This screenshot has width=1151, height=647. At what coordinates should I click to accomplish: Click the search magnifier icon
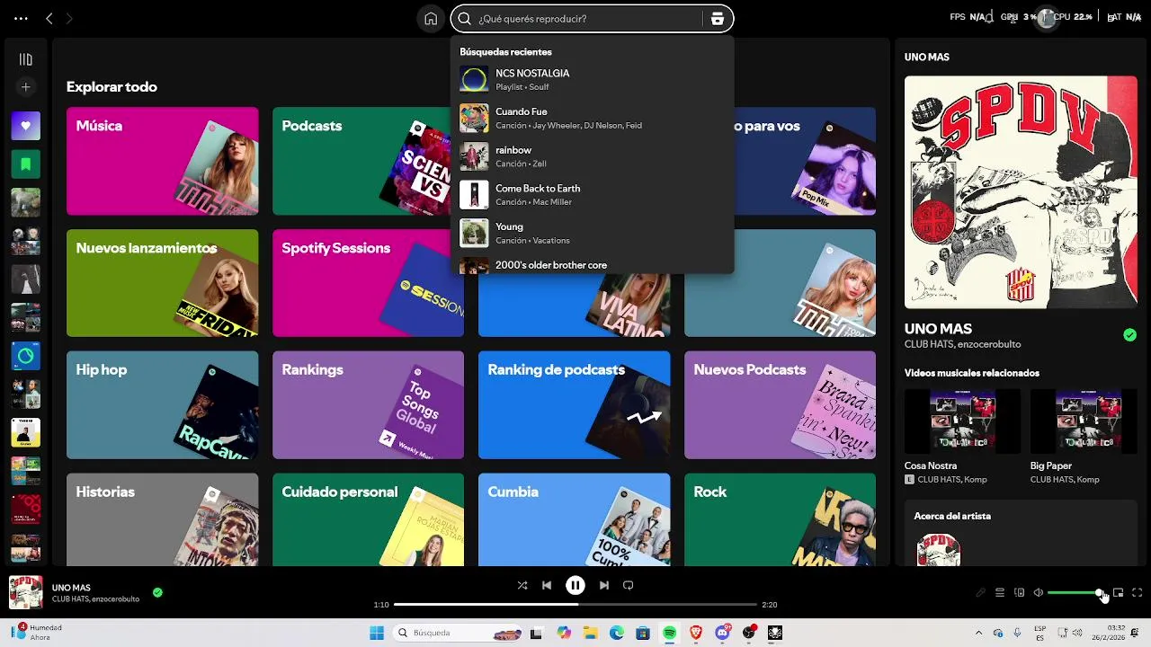click(x=464, y=19)
